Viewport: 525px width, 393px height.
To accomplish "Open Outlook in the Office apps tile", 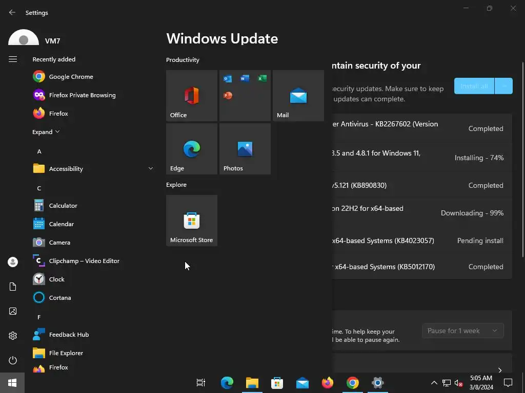I will coord(228,78).
